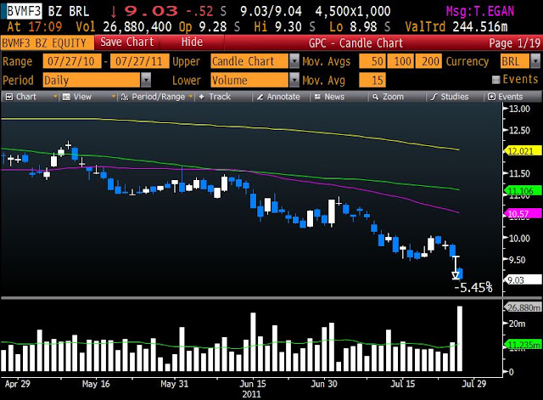Click the range start date 07/27/10
This screenshot has height=400, width=543.
coord(71,61)
